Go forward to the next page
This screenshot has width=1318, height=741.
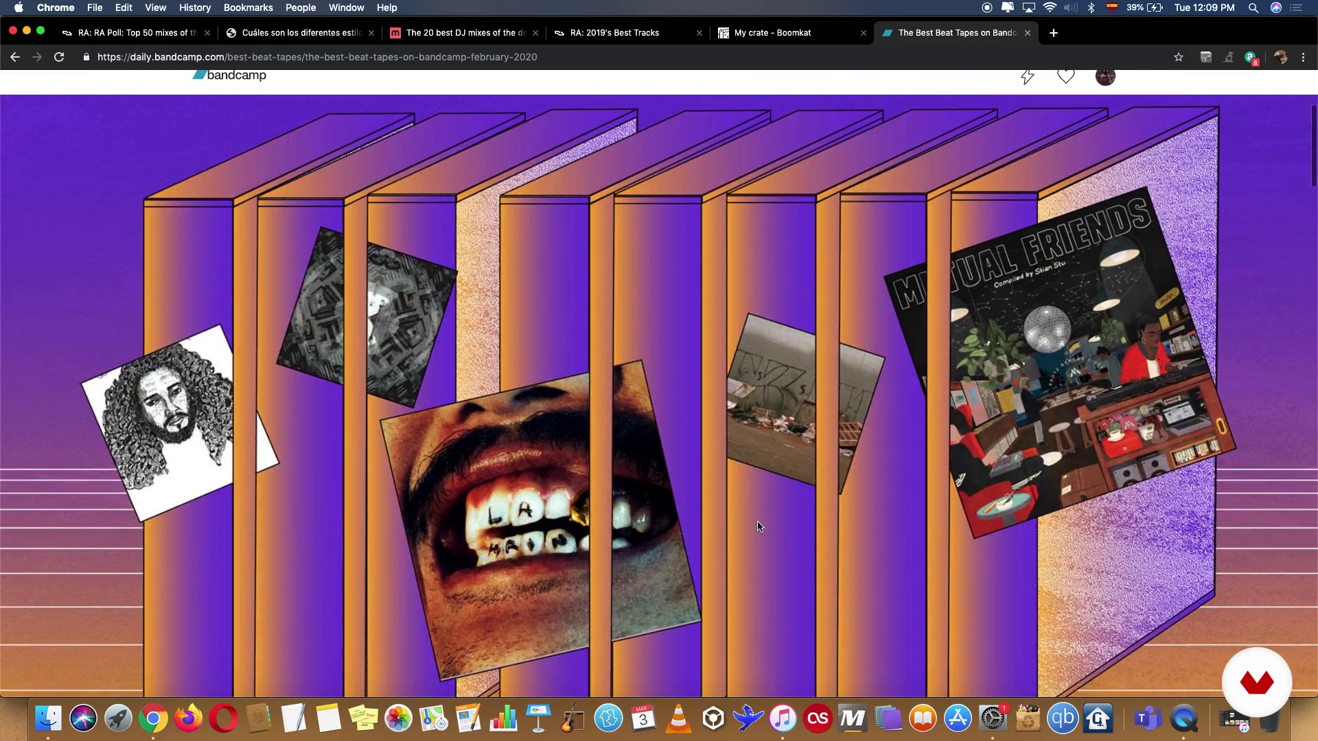coord(37,57)
